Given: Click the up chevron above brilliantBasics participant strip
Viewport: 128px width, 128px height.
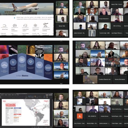Looking at the screenshot, I should [x=61, y=41].
